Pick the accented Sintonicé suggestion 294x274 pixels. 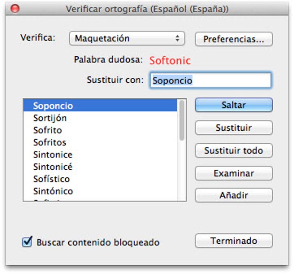pos(100,167)
